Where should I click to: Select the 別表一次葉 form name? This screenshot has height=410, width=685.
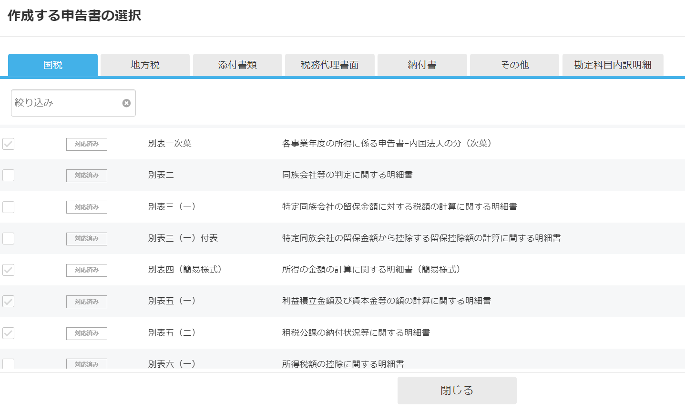click(x=170, y=144)
